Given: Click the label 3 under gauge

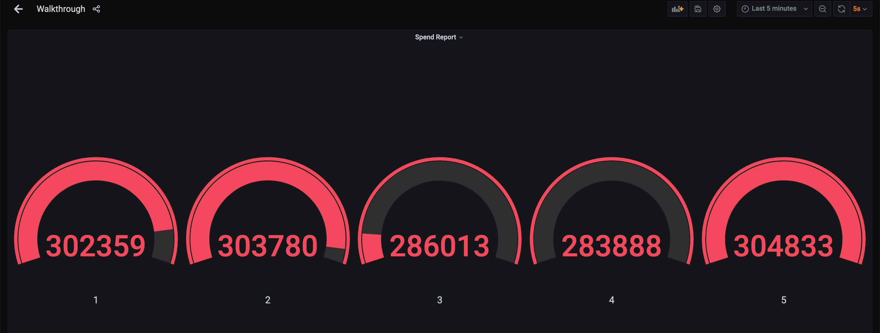Looking at the screenshot, I should point(440,300).
